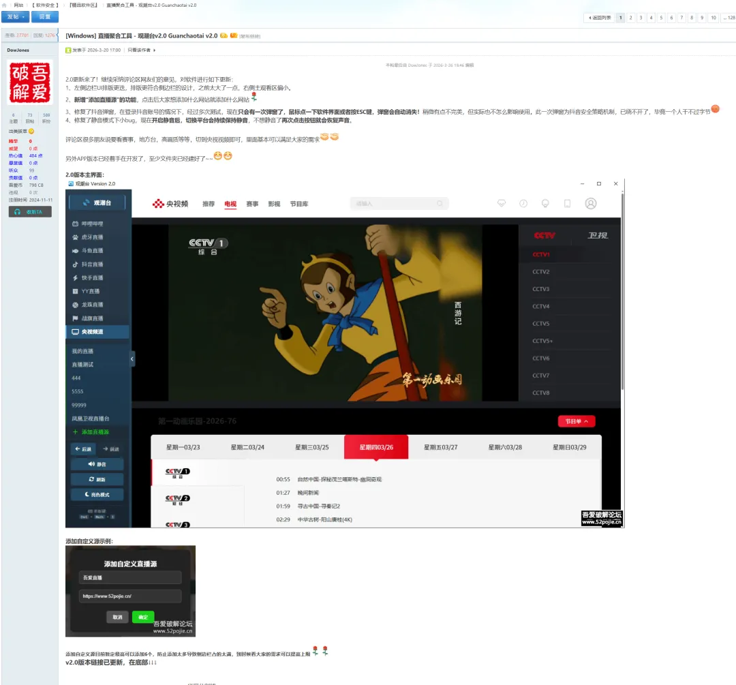This screenshot has width=736, height=685.
Task: Click the 收听TA follow button
Action: 30,212
